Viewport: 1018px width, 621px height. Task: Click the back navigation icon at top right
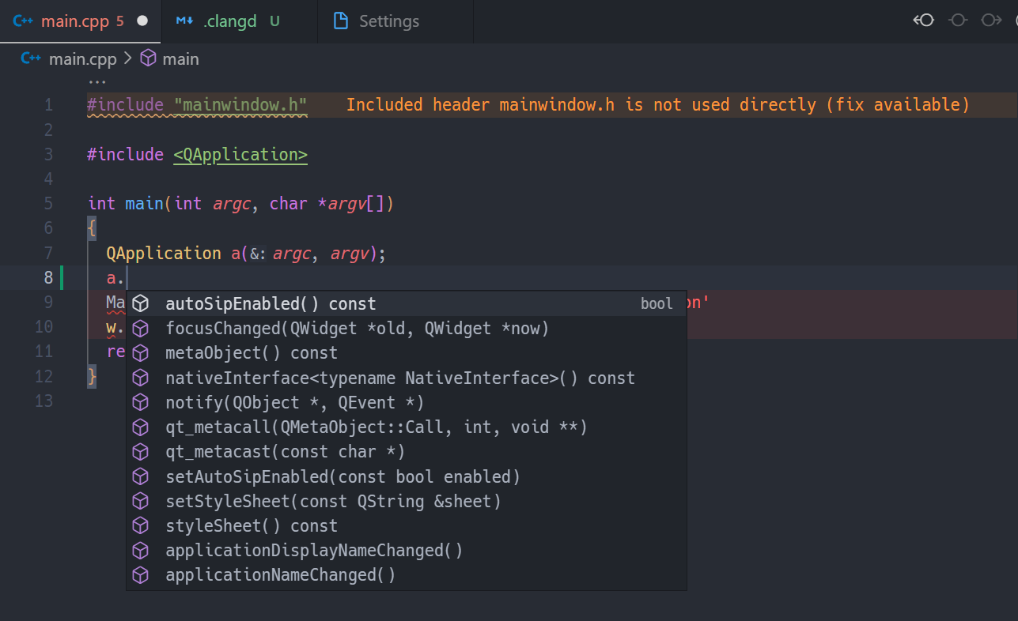pos(923,21)
